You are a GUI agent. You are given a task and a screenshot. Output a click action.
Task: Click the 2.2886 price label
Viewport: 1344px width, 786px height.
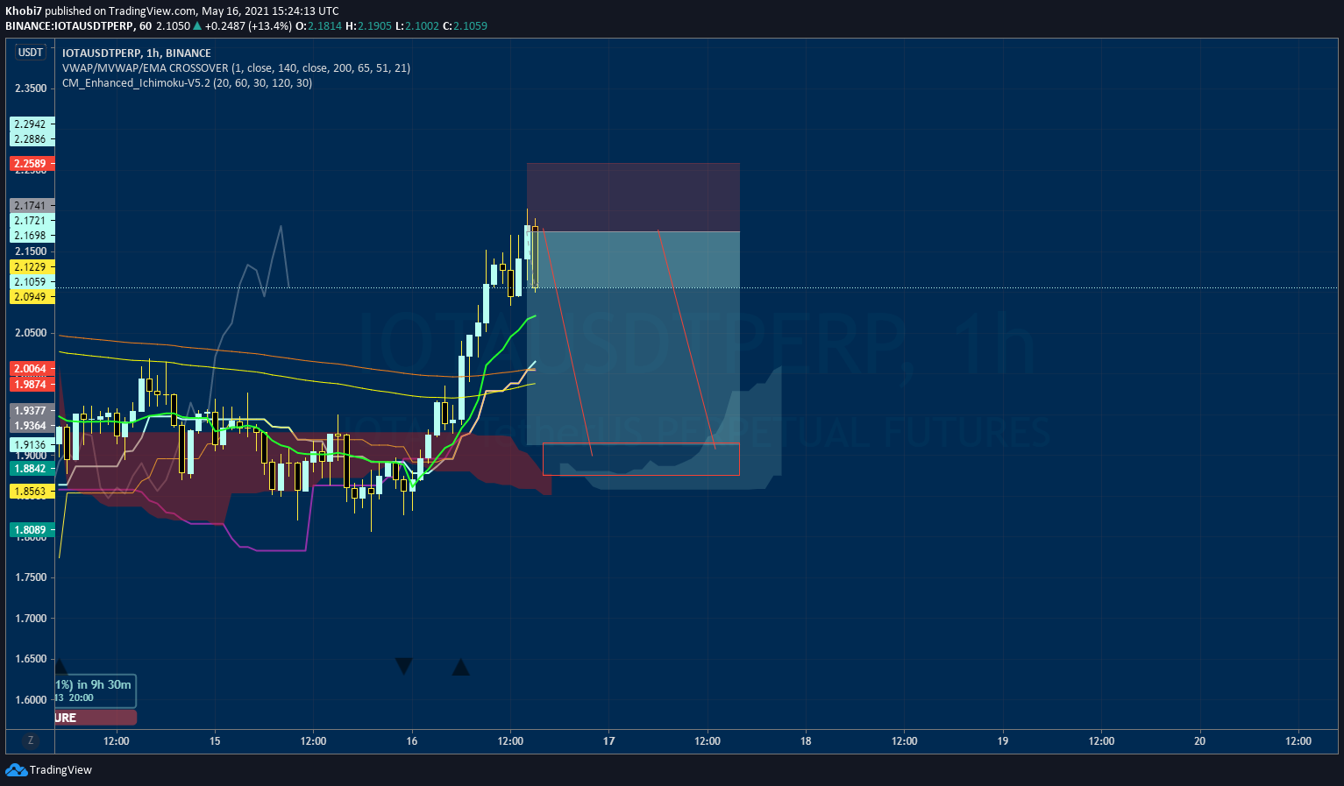pos(32,138)
